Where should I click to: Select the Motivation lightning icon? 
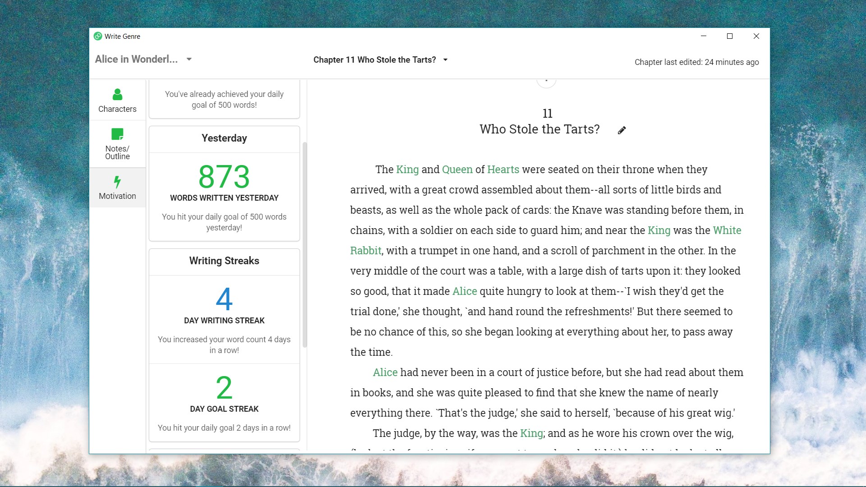click(x=117, y=182)
